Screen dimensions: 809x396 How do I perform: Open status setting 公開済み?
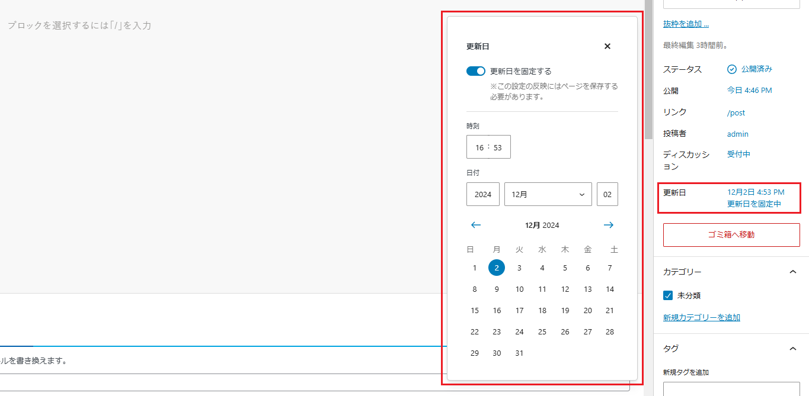pos(750,69)
